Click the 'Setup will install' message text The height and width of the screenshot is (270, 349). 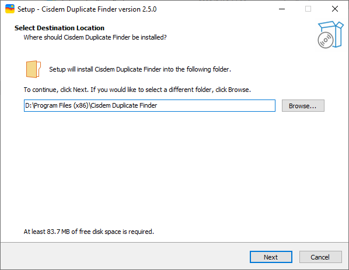click(140, 69)
